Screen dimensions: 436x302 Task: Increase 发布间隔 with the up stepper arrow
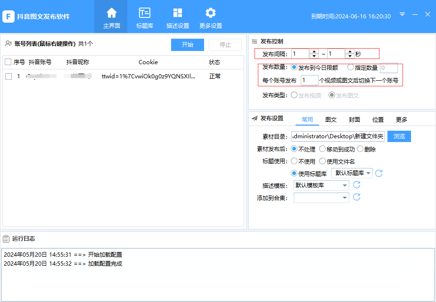314,51
